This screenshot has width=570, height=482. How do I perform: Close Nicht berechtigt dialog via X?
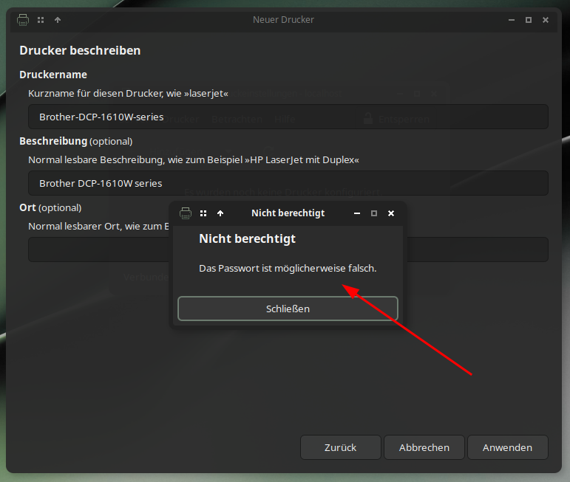point(391,213)
